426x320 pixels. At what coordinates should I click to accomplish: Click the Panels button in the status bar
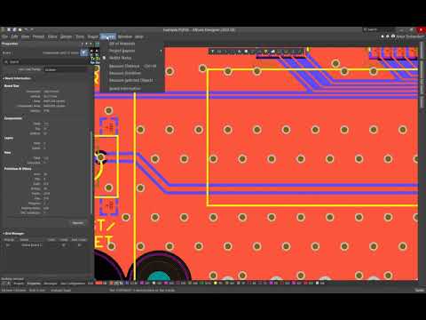420,291
